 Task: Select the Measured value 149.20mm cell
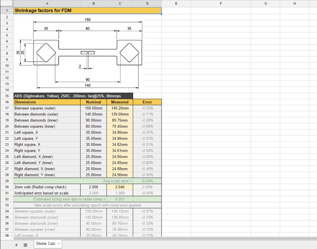120,108
